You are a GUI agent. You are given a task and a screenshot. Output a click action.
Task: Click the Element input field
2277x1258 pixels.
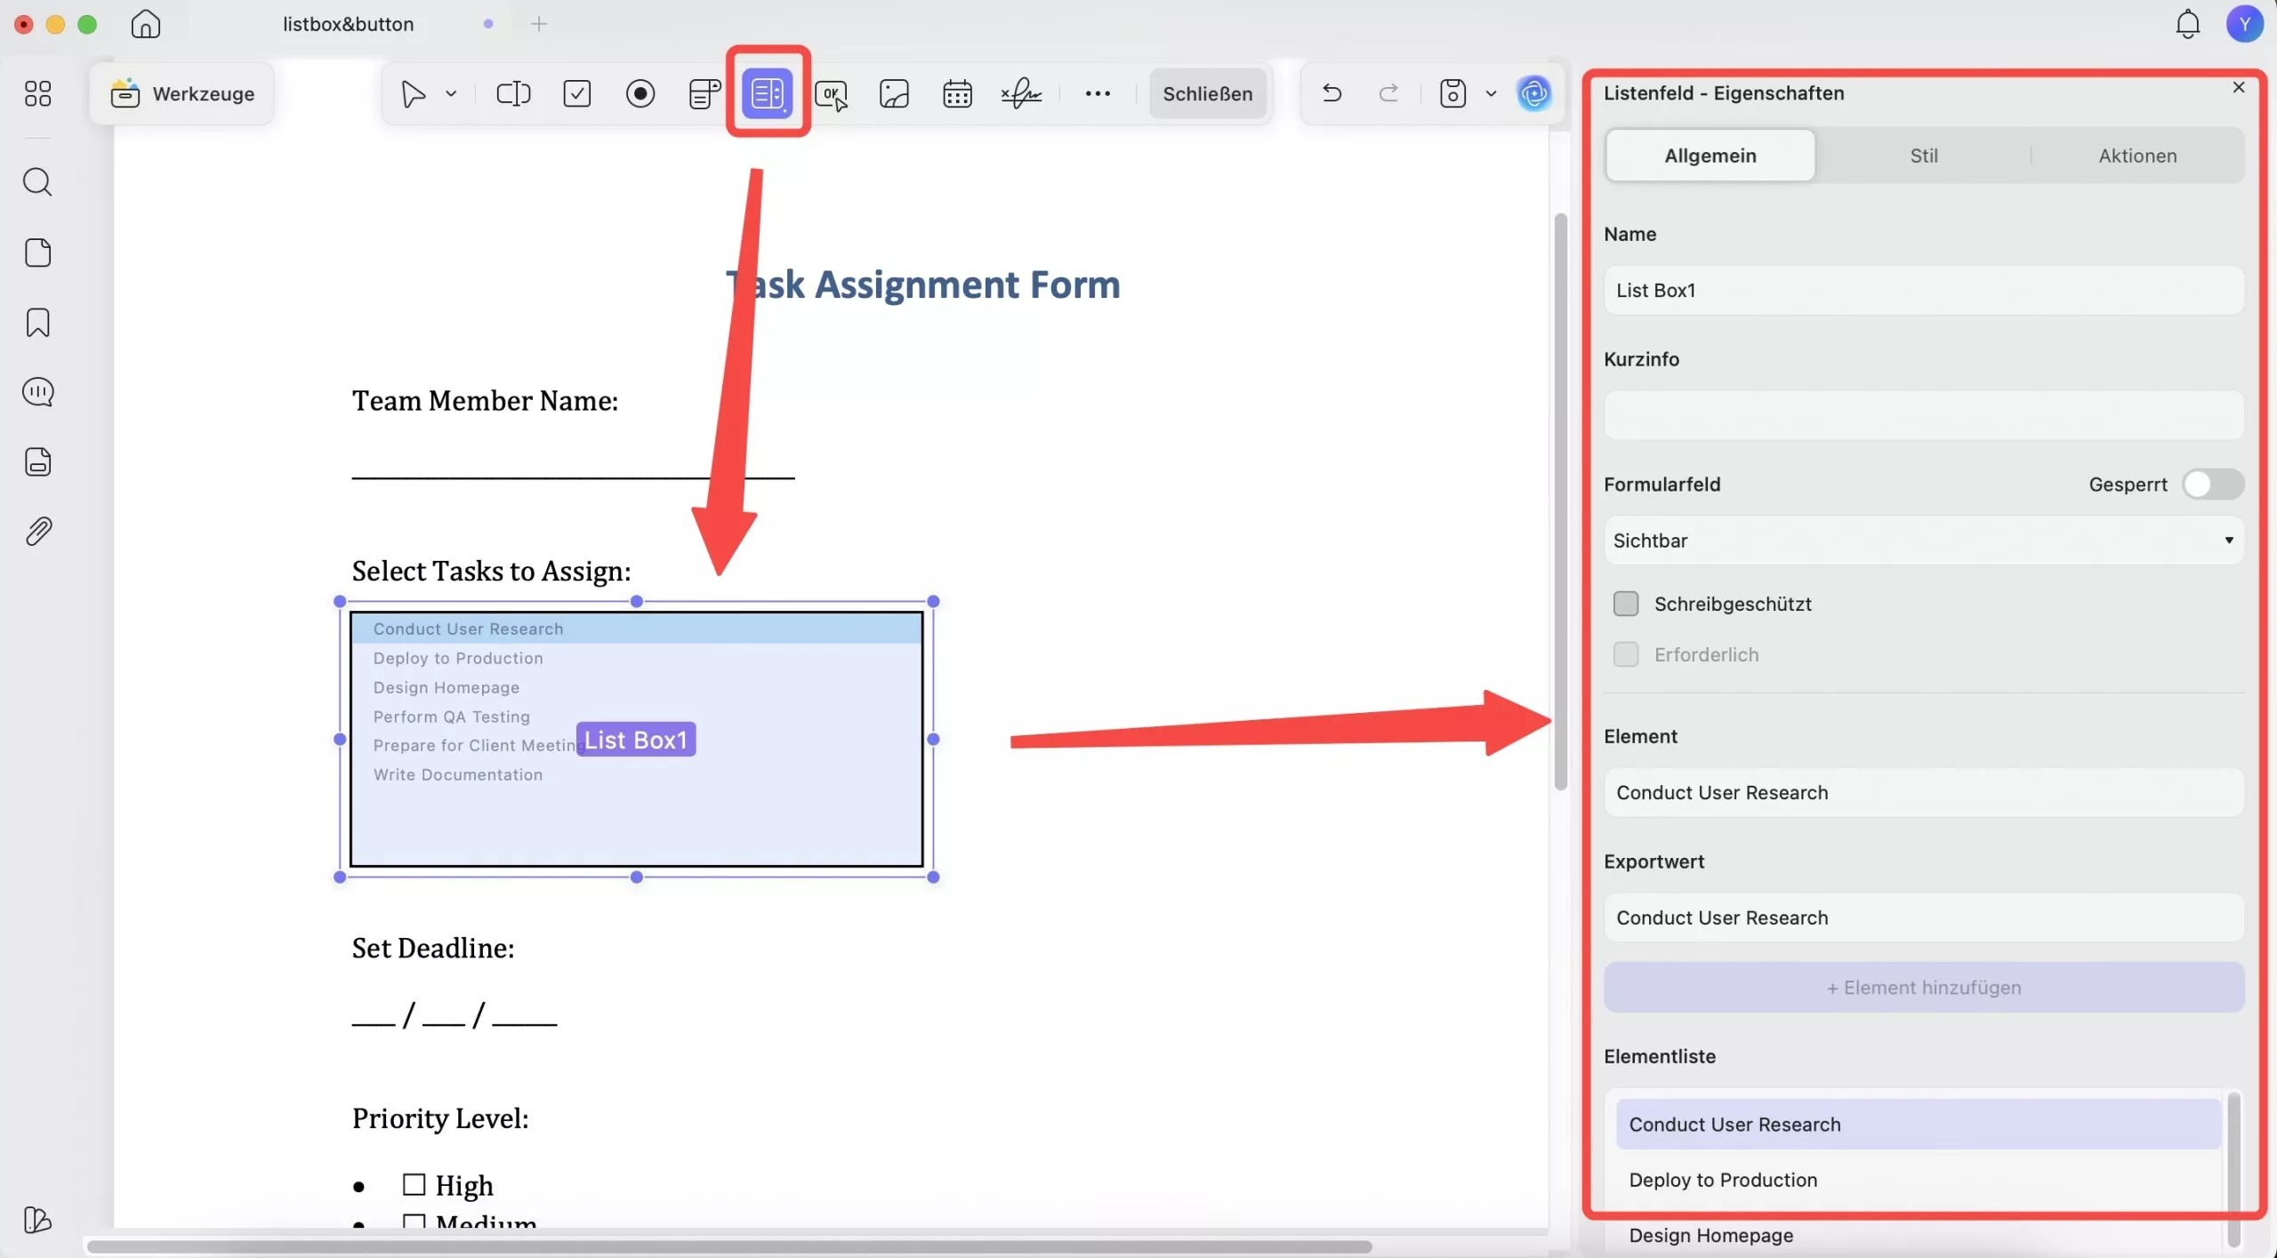tap(1924, 792)
